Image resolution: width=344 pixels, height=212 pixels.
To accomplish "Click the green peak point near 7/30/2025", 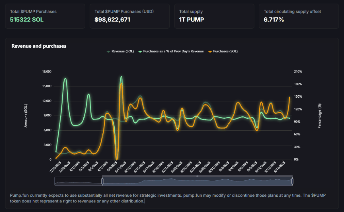I will pos(65,78).
